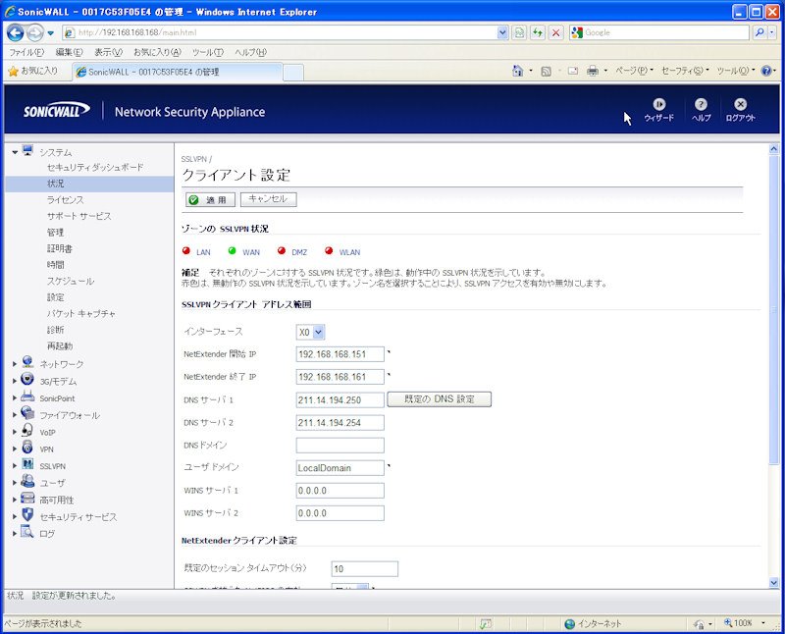
Task: Click the 既定の DNS 設定 button
Action: pyautogui.click(x=439, y=399)
